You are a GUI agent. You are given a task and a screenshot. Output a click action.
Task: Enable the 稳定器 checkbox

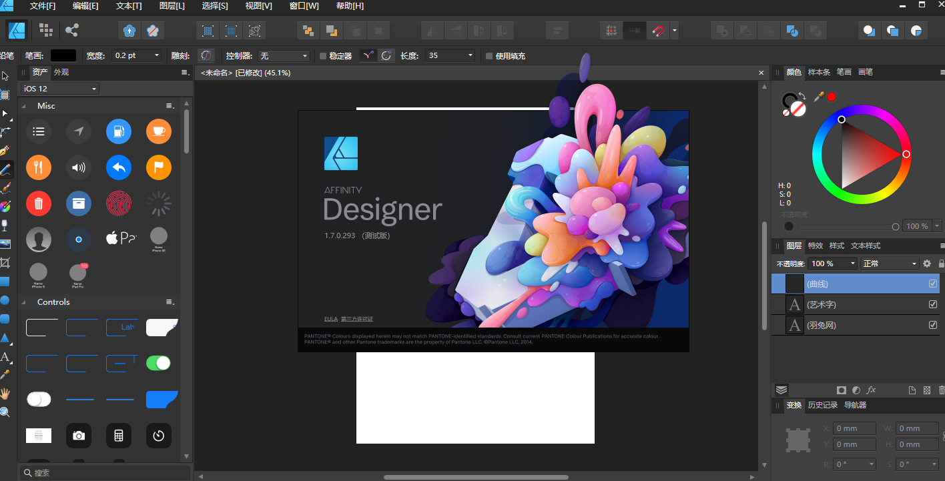tap(323, 56)
